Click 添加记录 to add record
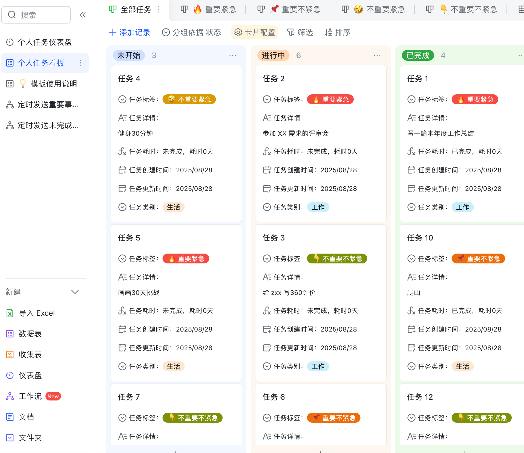 (129, 33)
